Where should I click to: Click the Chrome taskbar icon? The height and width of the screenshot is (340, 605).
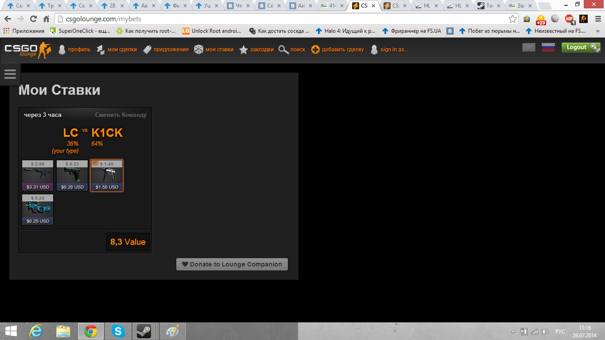(91, 331)
